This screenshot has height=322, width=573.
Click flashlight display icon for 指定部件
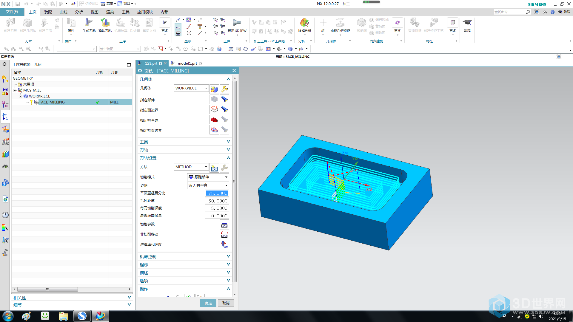[x=224, y=99]
